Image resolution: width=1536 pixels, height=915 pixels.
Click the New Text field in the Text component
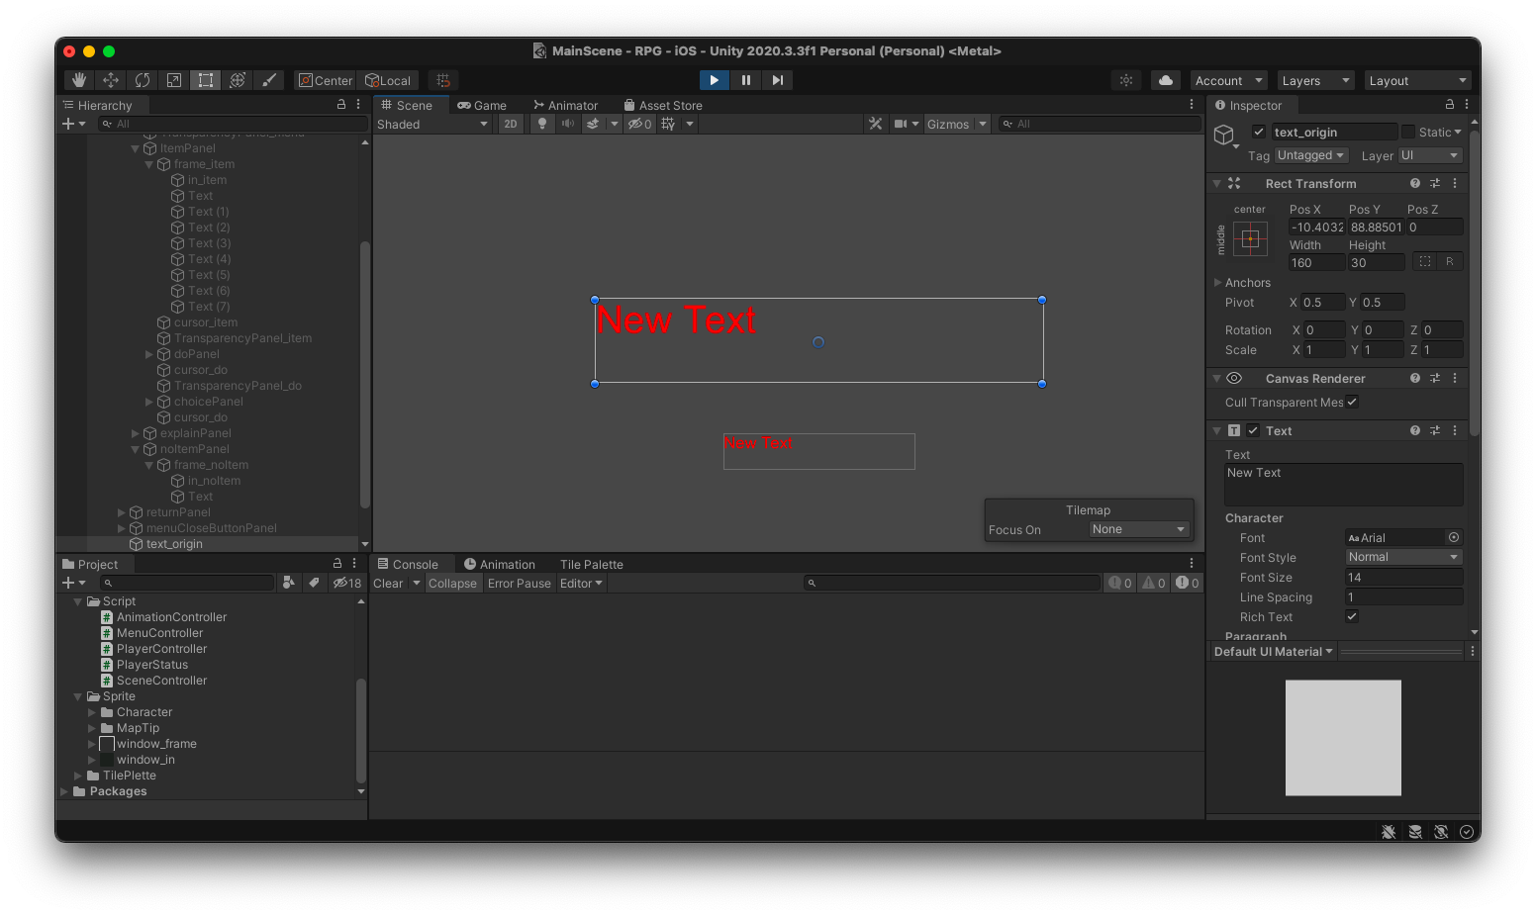1343,484
